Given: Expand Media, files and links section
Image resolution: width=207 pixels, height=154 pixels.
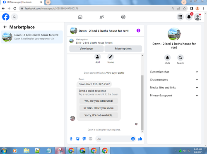Looking at the screenshot, I should 174,88.
